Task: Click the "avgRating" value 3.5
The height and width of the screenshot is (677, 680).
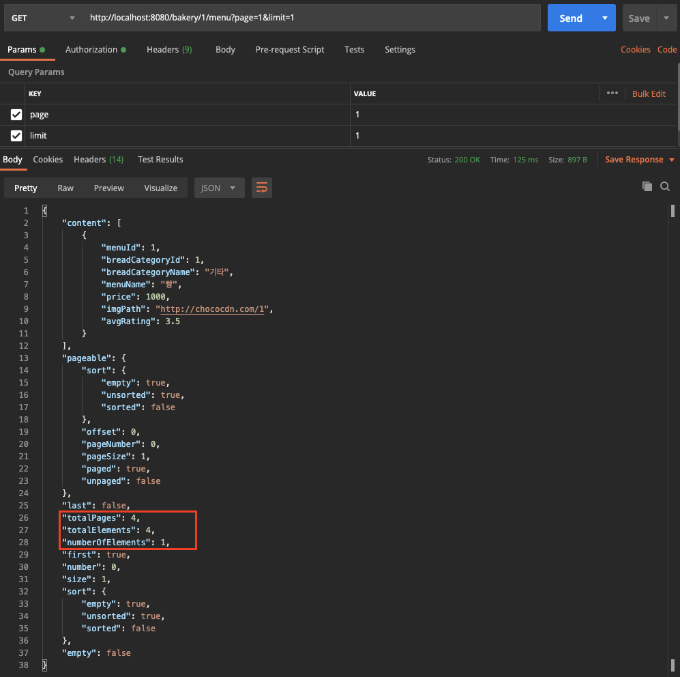Action: [x=173, y=321]
